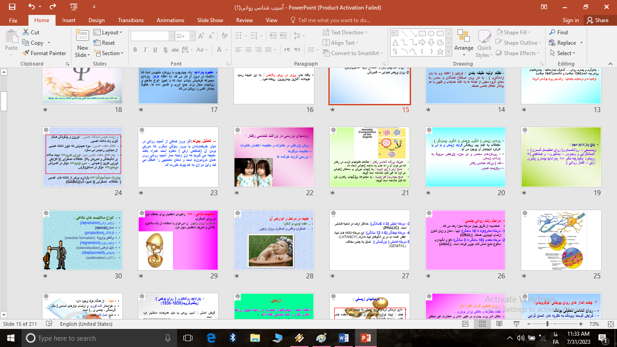Click the Share button
Viewport: 617px width, 347px height.
click(x=597, y=20)
